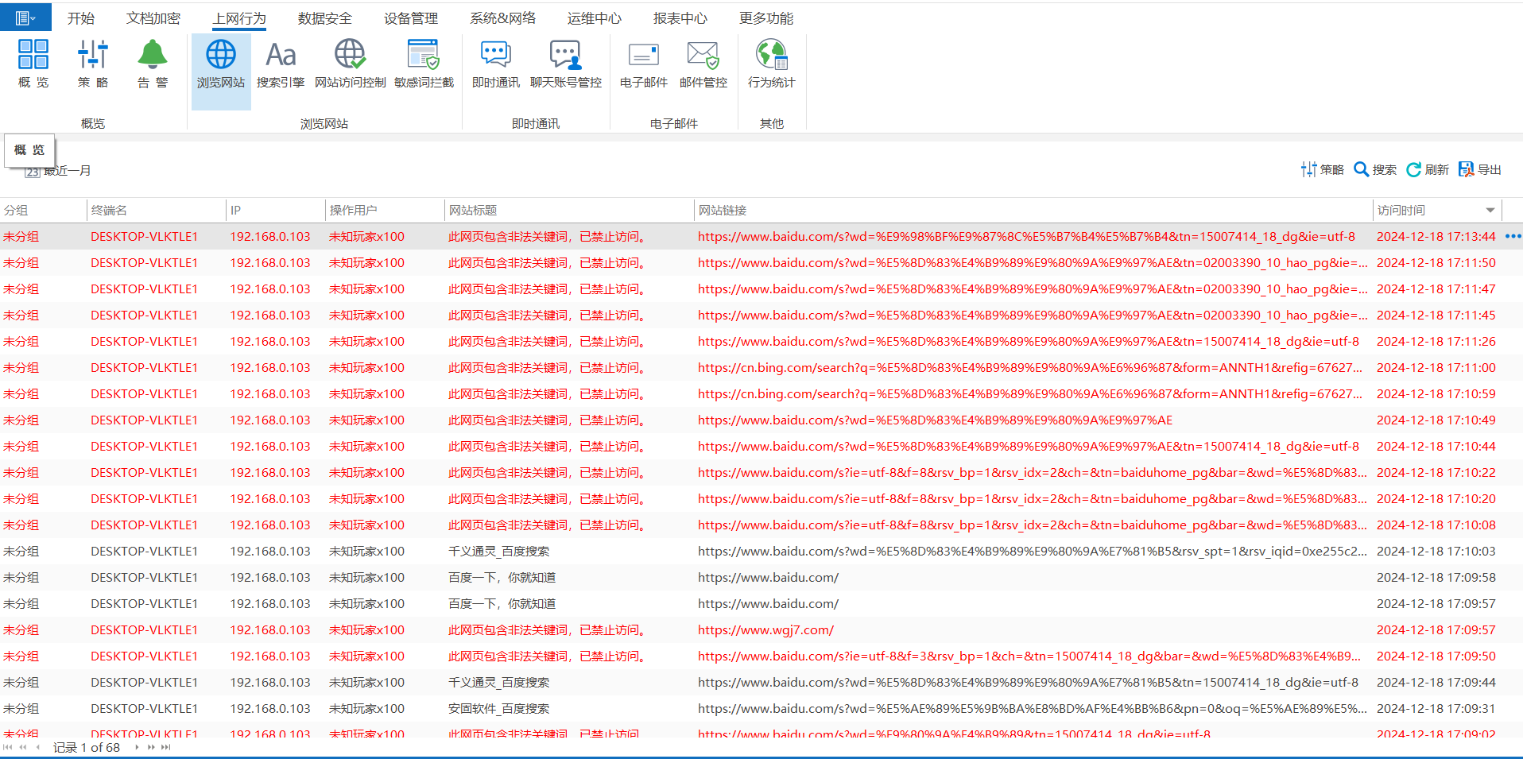Open the wgj7.com website link row

765,630
